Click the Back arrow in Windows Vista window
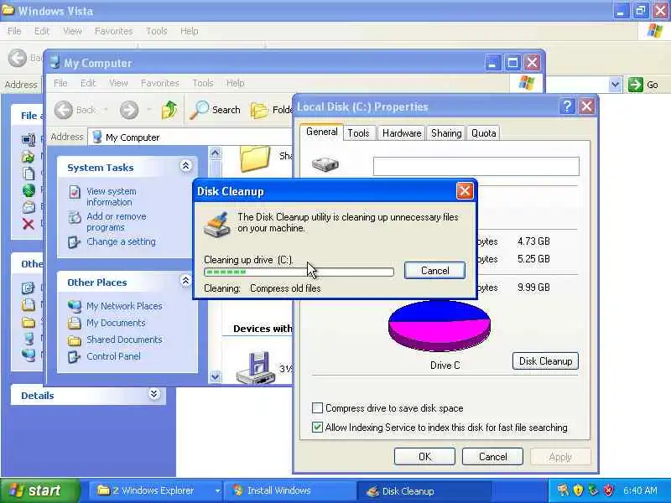Screen dimensions: 671x503 tap(18, 58)
